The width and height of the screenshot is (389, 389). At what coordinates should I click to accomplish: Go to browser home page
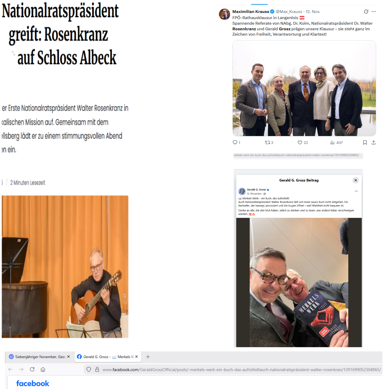tap(43, 369)
